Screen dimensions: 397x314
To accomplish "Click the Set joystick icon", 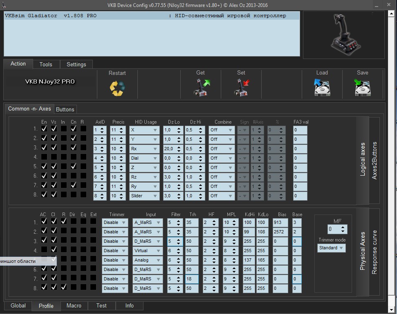I will [241, 88].
